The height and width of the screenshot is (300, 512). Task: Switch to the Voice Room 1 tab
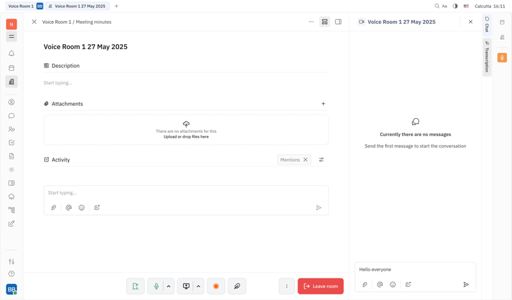click(21, 6)
